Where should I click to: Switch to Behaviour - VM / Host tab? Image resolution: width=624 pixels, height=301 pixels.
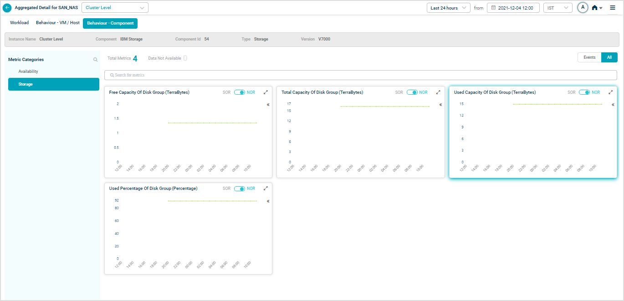[58, 23]
